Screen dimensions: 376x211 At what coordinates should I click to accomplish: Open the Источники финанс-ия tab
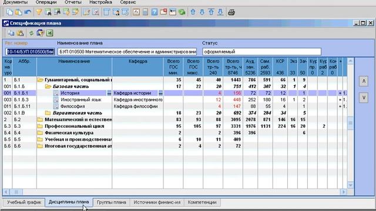(x=157, y=202)
